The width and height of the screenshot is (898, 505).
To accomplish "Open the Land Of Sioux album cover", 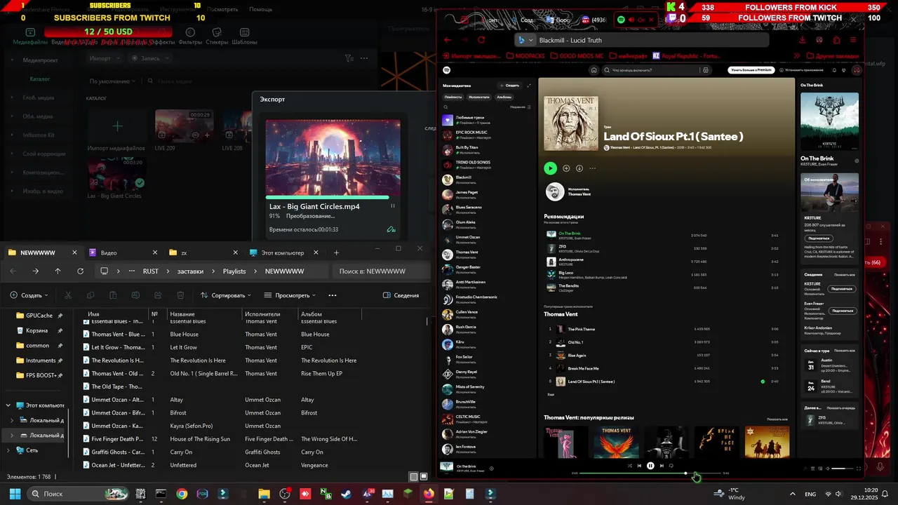I will tap(571, 123).
